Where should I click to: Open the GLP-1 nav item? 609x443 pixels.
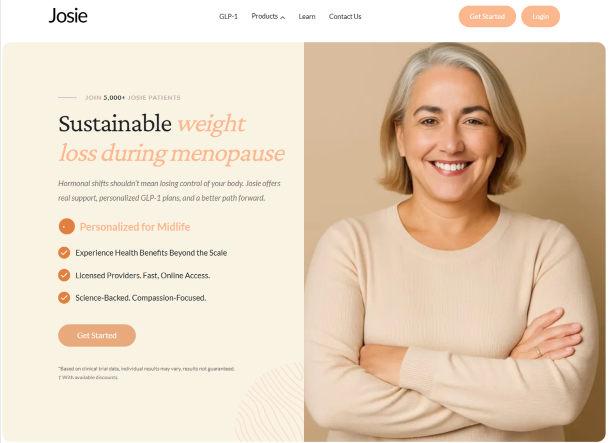[228, 17]
